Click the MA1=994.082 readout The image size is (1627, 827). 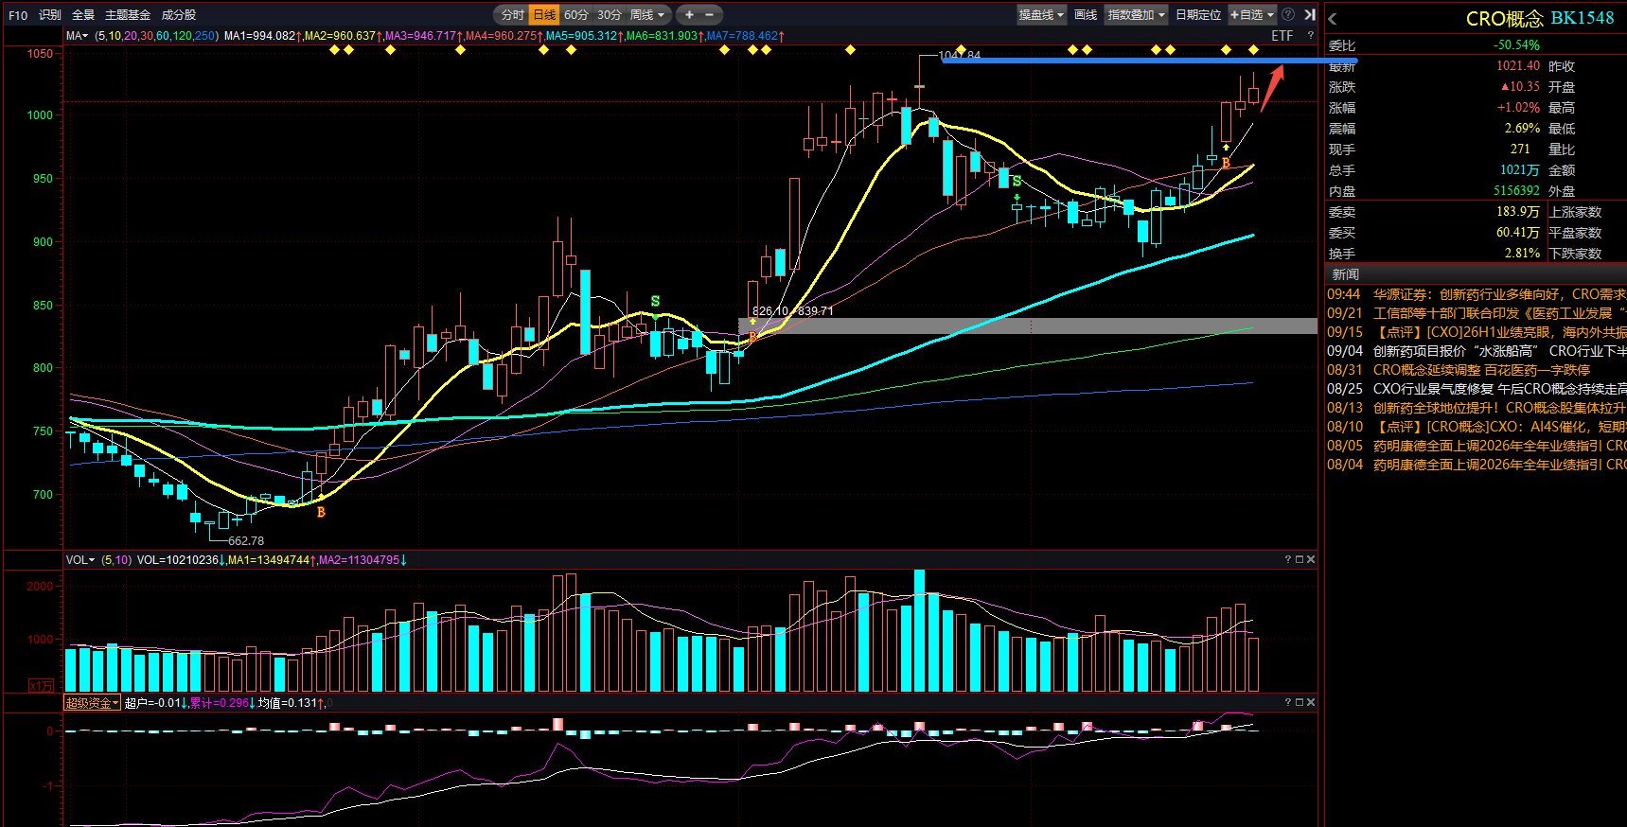[x=263, y=36]
